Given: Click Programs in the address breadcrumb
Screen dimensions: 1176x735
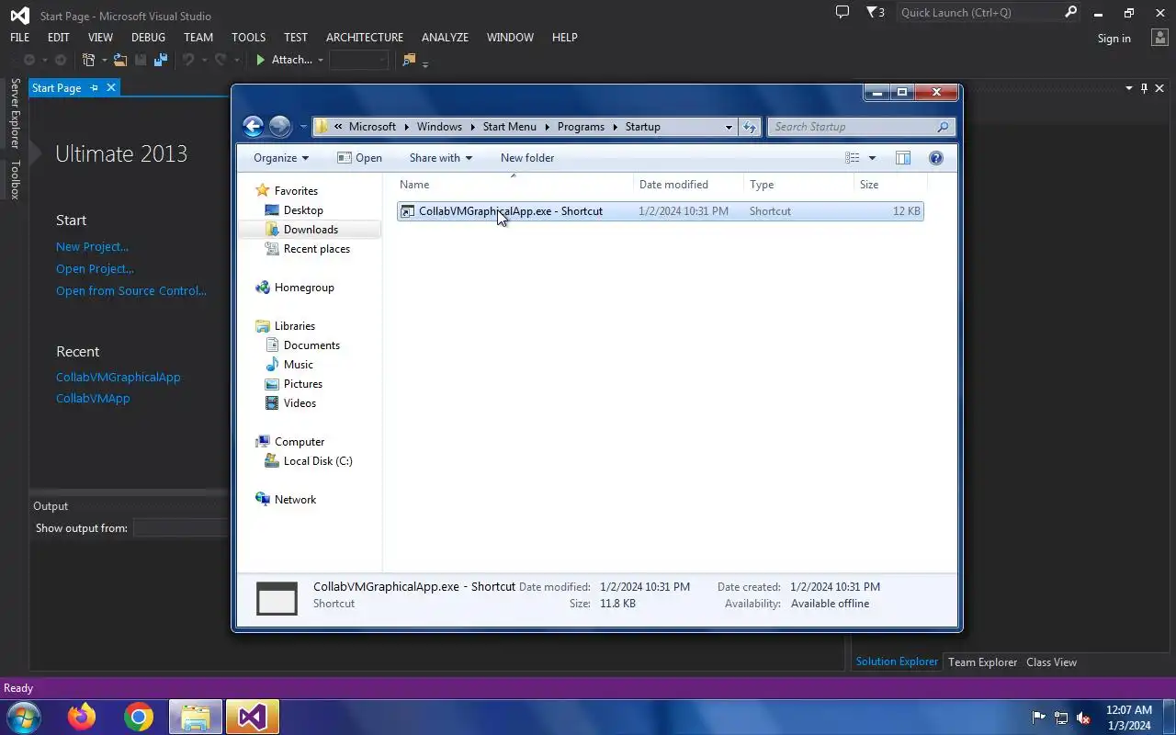Looking at the screenshot, I should 581,127.
